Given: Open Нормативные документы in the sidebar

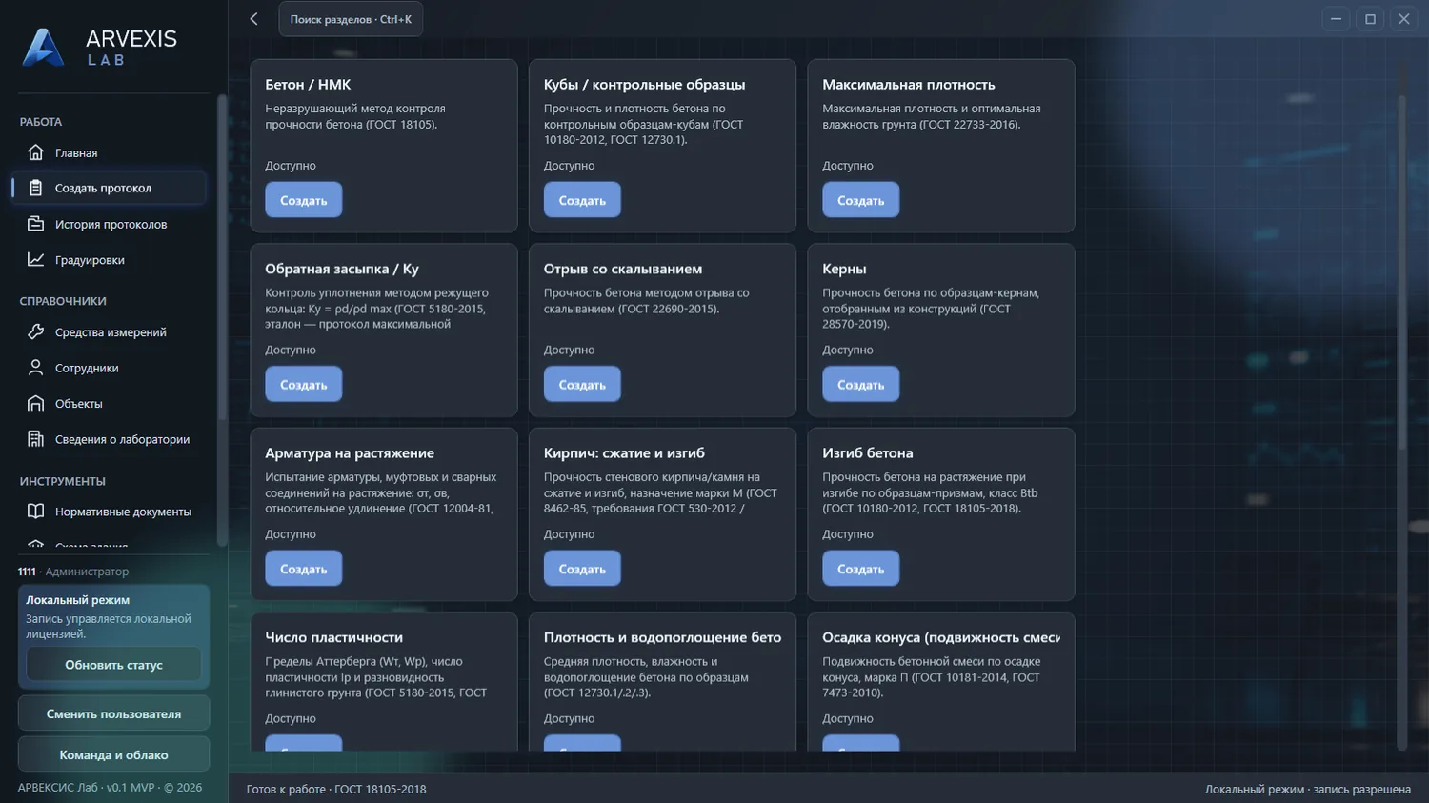Looking at the screenshot, I should (x=110, y=512).
